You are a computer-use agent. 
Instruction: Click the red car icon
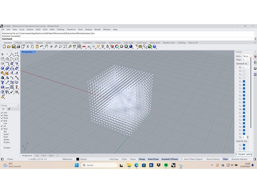(84, 47)
